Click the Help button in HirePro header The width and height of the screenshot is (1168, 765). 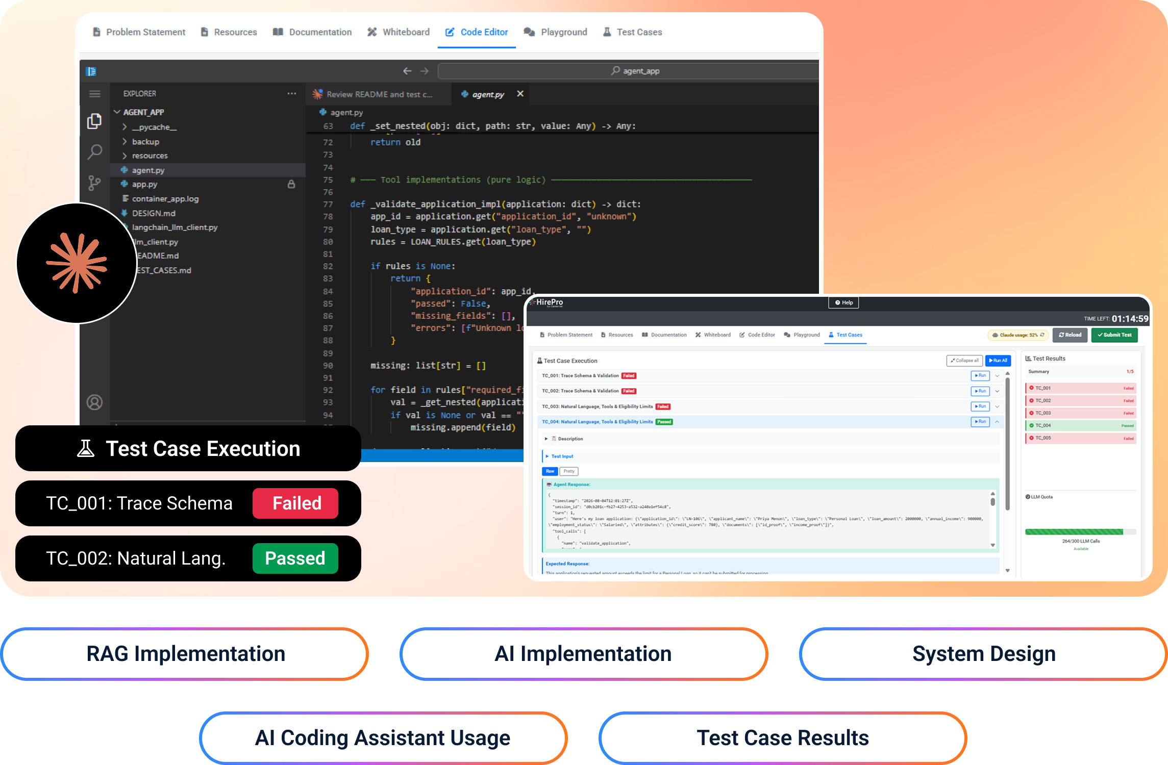point(843,302)
